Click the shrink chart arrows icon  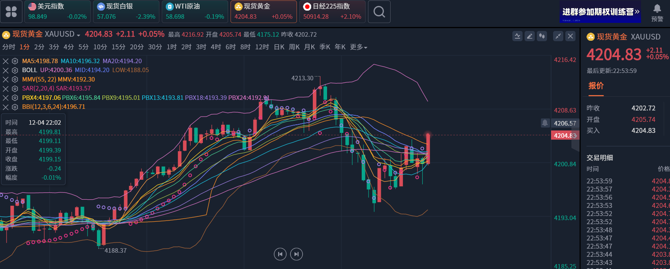click(558, 36)
